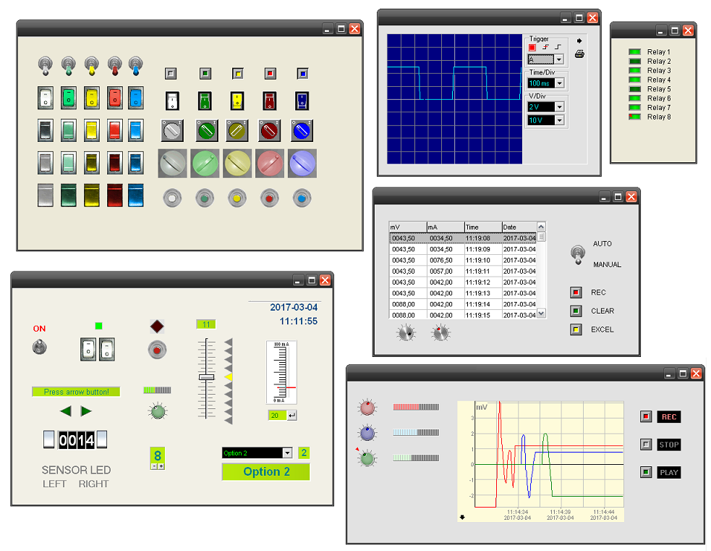Click the rising-edge trigger icon

[x=545, y=47]
